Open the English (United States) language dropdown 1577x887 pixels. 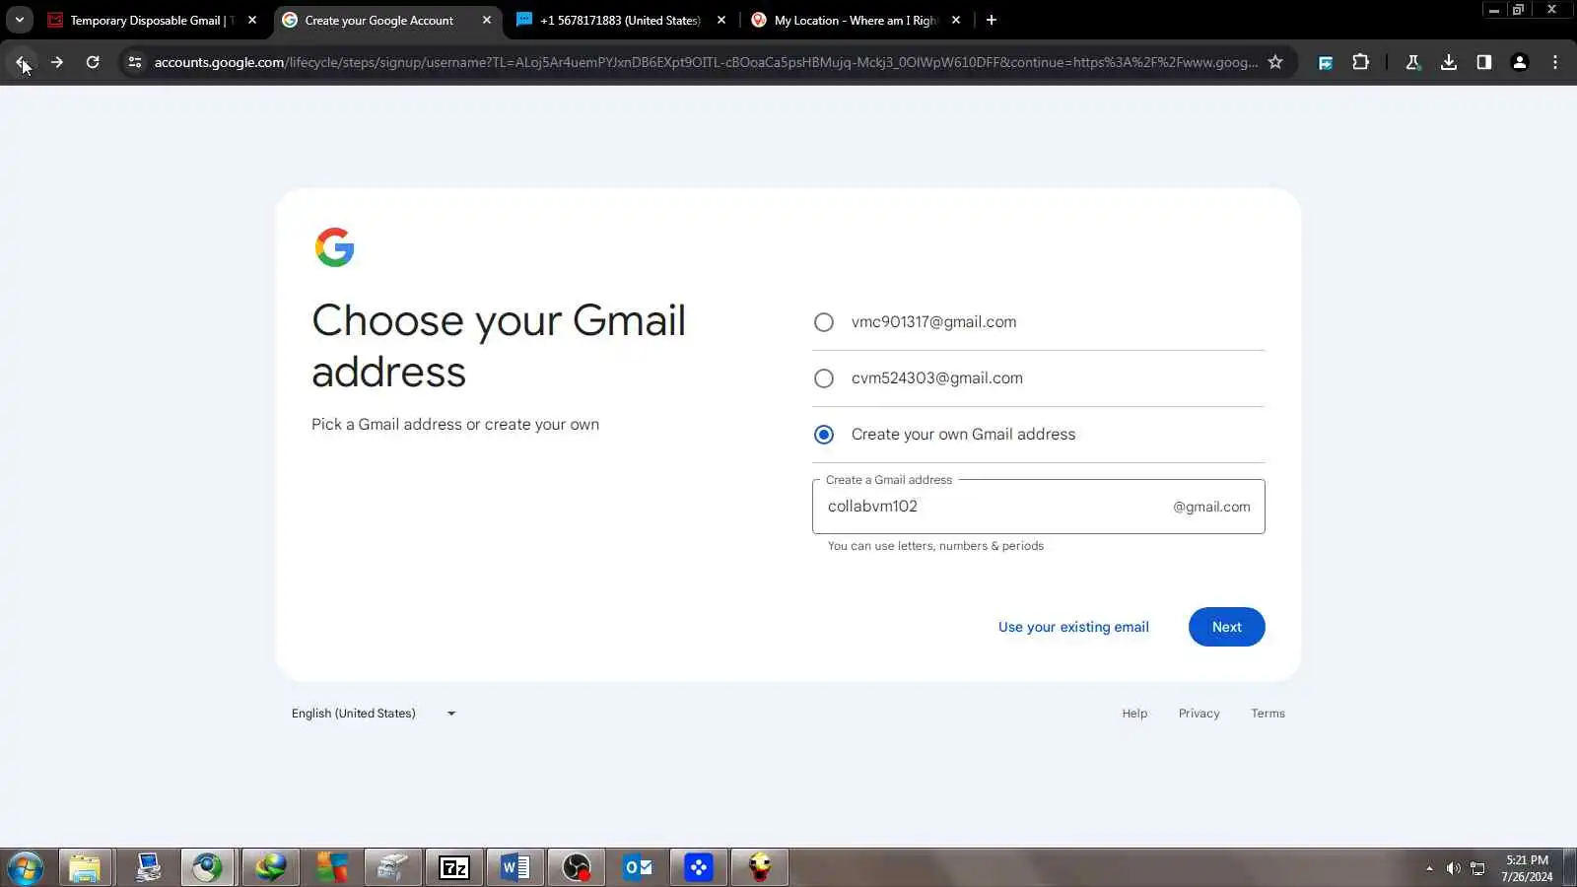[x=374, y=714]
